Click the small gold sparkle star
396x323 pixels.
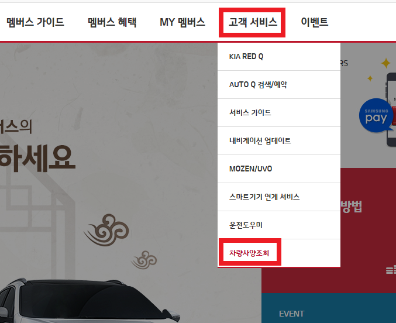pyautogui.click(x=370, y=78)
